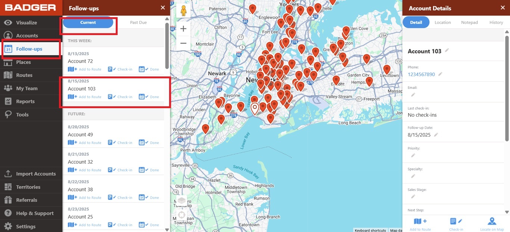Mark Account 38 as done
Viewport: 510px width, 232px height.
coord(149,198)
